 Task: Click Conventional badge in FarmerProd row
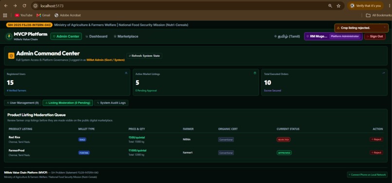[x=226, y=153]
